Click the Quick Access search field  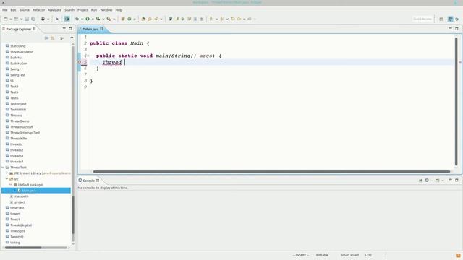tap(422, 19)
